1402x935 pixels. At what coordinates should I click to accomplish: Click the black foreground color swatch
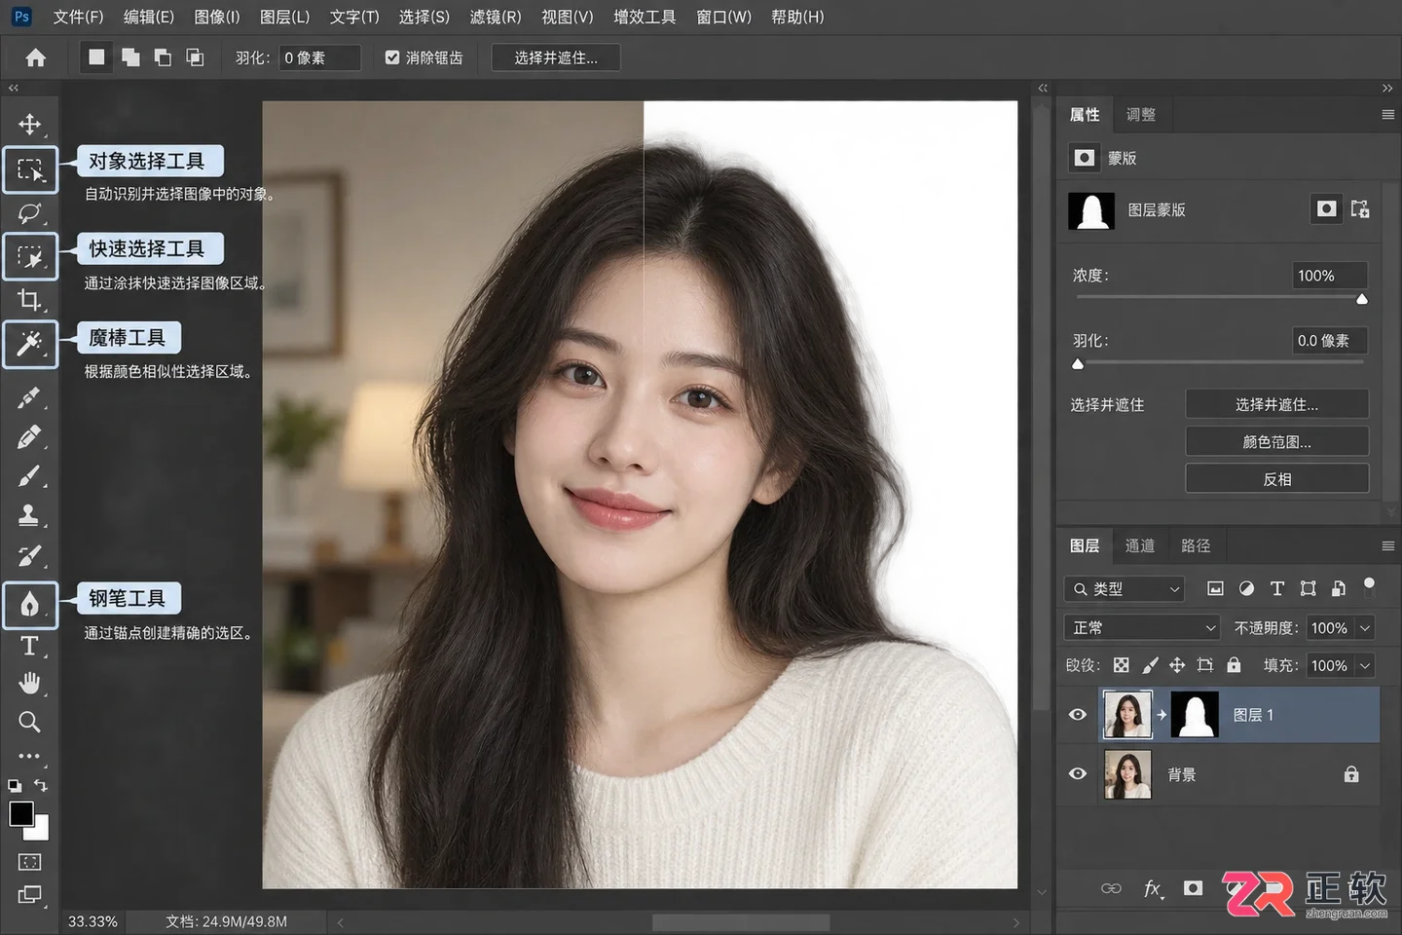[x=20, y=813]
